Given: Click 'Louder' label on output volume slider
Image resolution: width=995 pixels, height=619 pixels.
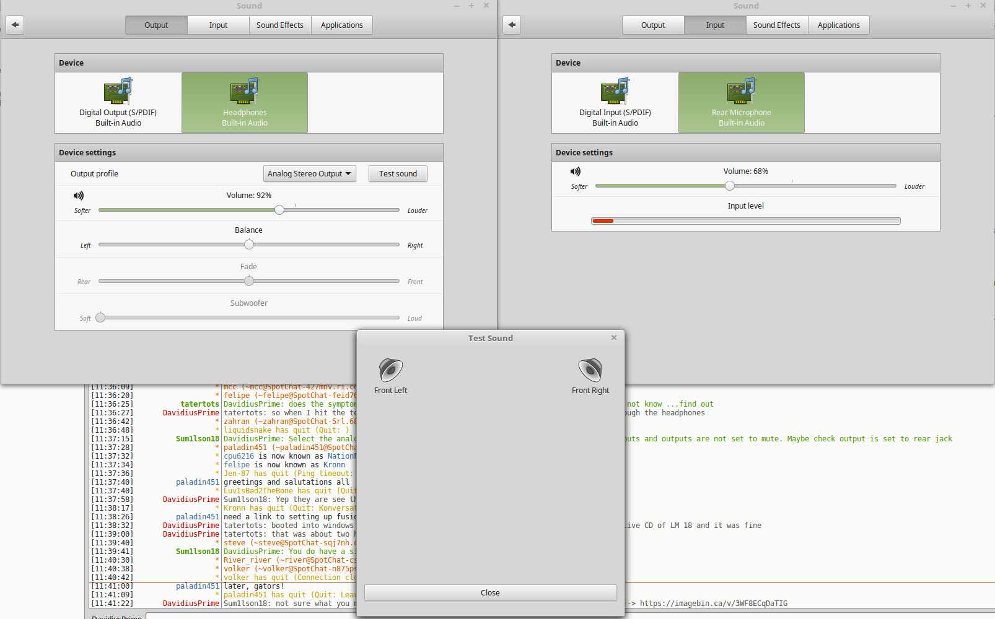Looking at the screenshot, I should click(418, 210).
